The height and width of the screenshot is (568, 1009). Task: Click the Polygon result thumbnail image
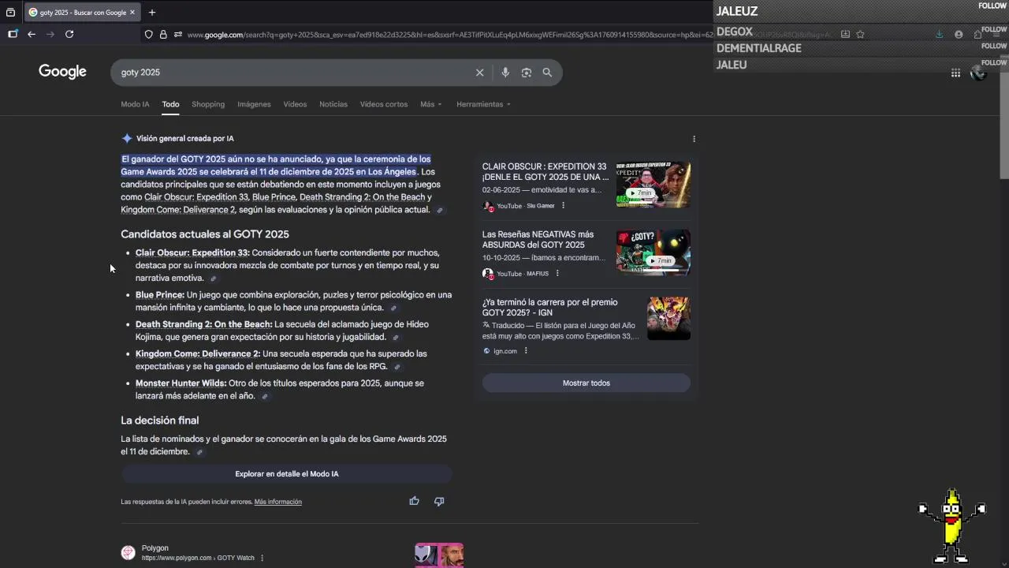(439, 555)
